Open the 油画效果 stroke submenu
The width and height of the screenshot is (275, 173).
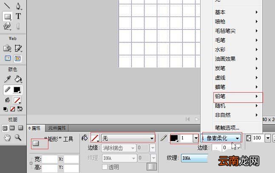[x=238, y=59]
